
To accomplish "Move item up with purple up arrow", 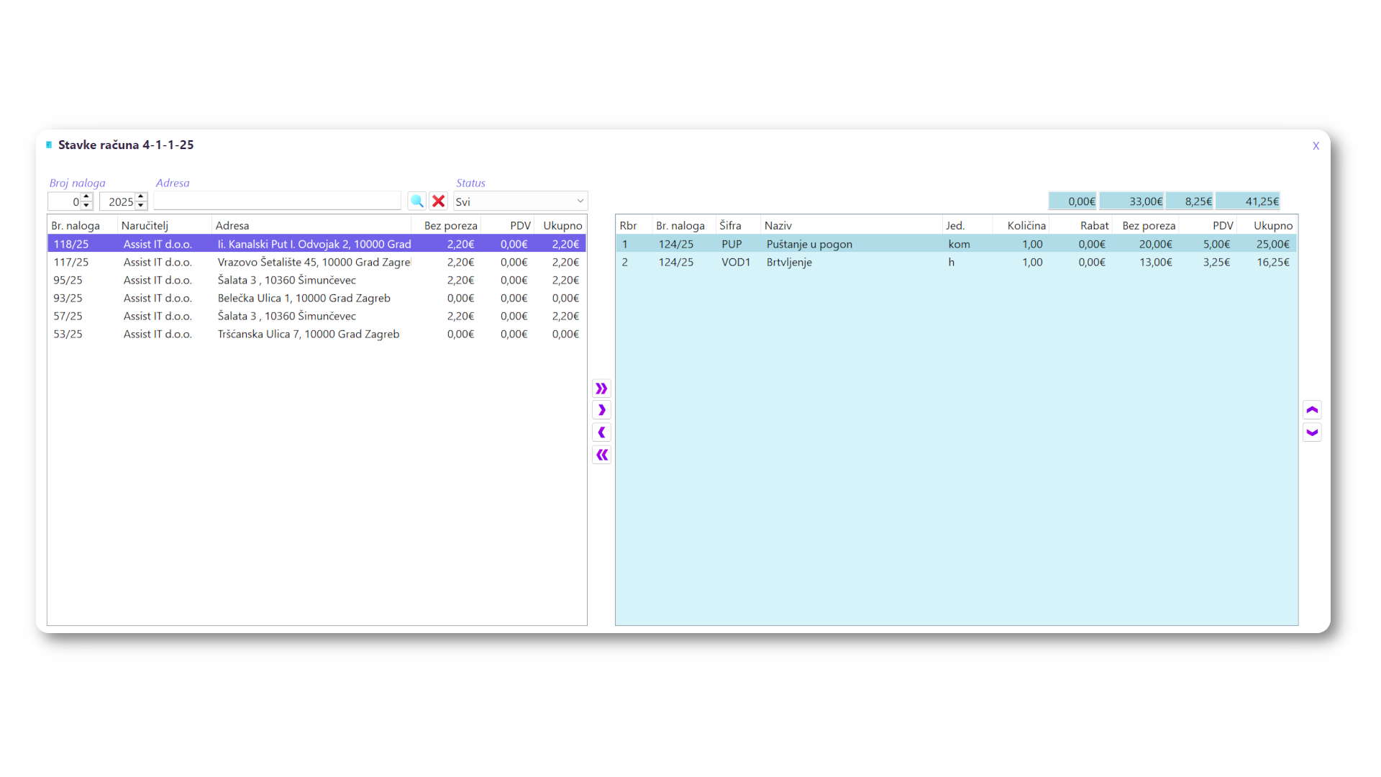I will (1312, 410).
